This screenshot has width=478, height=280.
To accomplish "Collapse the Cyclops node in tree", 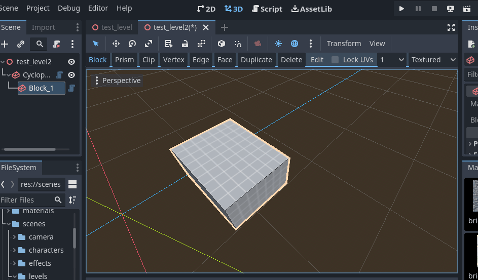I will pyautogui.click(x=9, y=75).
